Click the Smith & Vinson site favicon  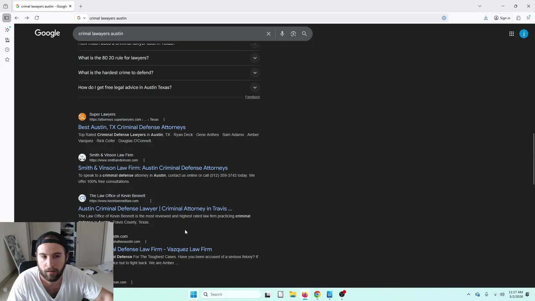pos(82,157)
